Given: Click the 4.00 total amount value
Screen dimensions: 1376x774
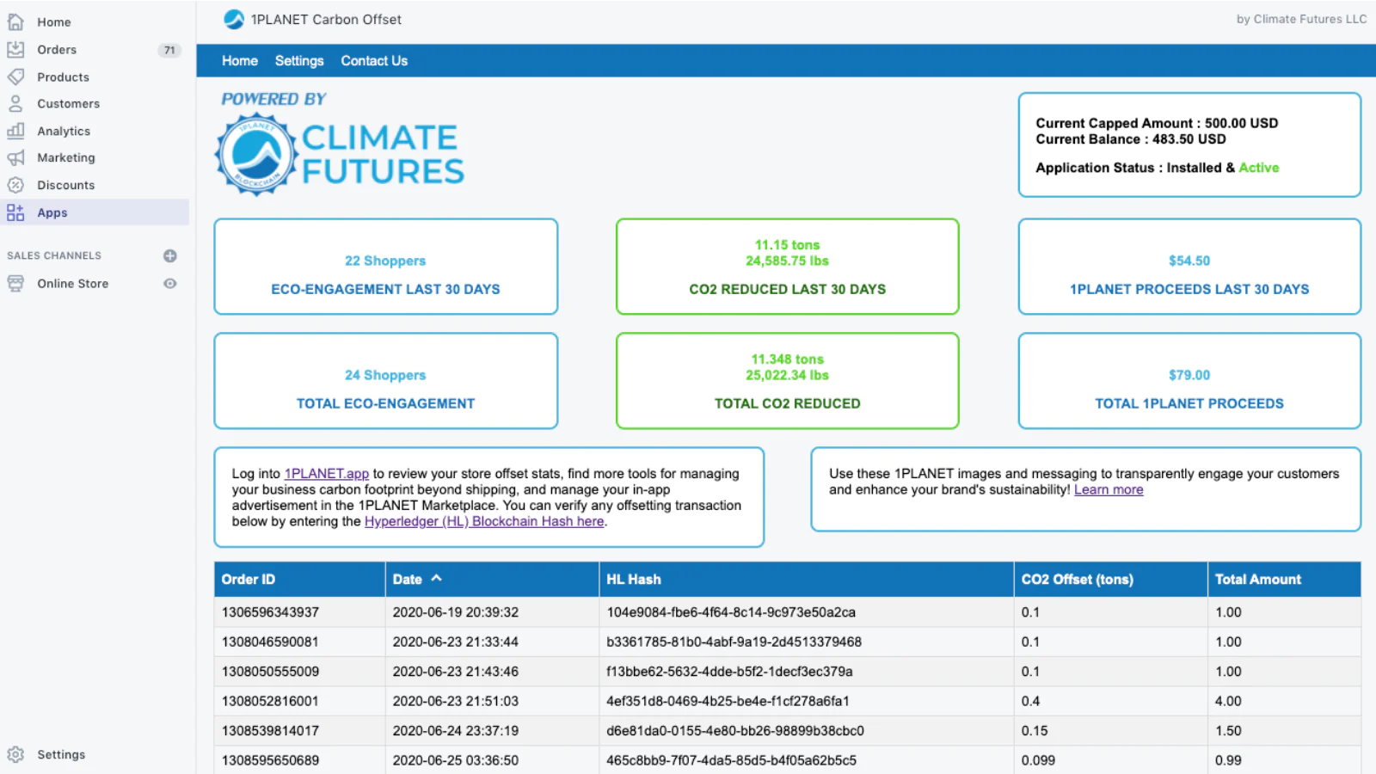Looking at the screenshot, I should coord(1228,701).
